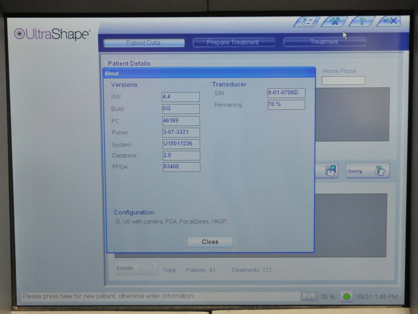Viewport: 418px width, 314px height.
Task: Select the transducer Remaining 70 % field
Action: coord(286,105)
